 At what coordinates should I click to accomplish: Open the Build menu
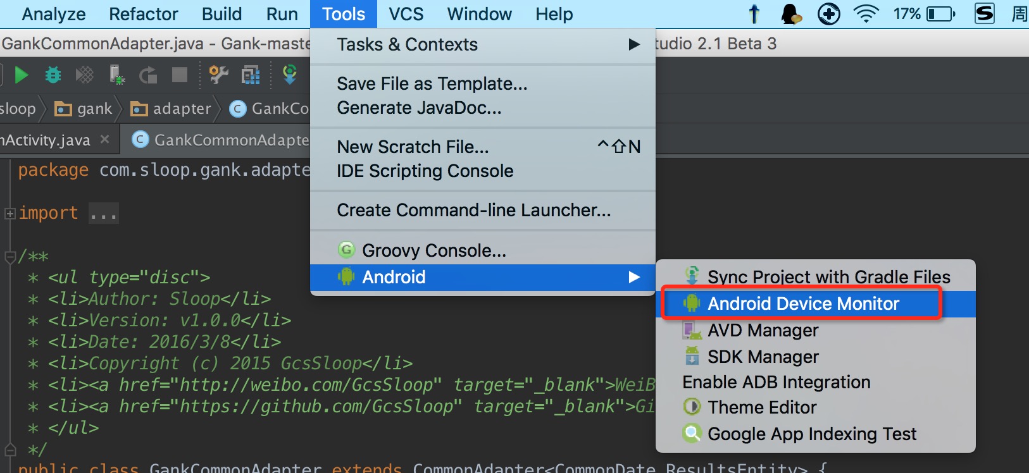221,14
